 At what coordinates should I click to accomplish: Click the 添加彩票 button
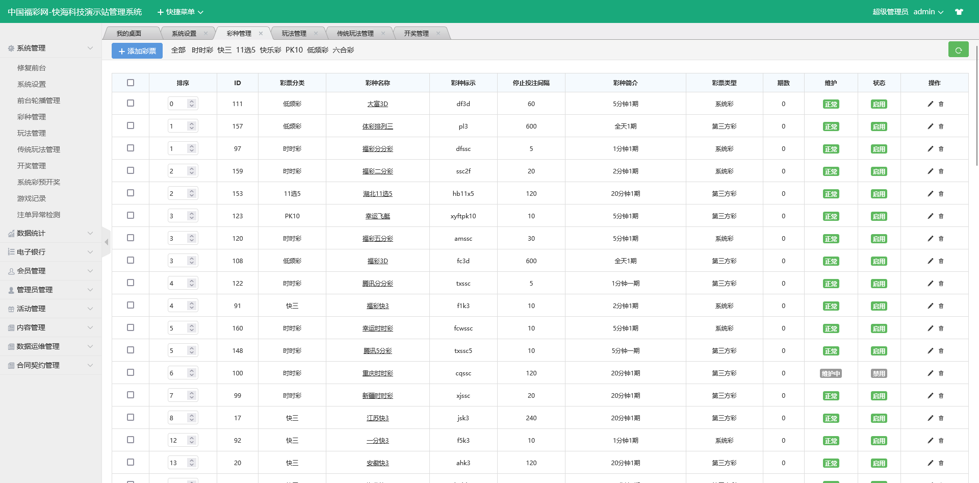(137, 51)
